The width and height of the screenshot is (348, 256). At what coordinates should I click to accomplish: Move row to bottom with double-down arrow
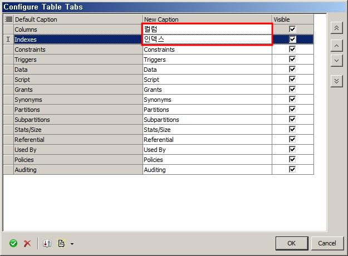(336, 81)
